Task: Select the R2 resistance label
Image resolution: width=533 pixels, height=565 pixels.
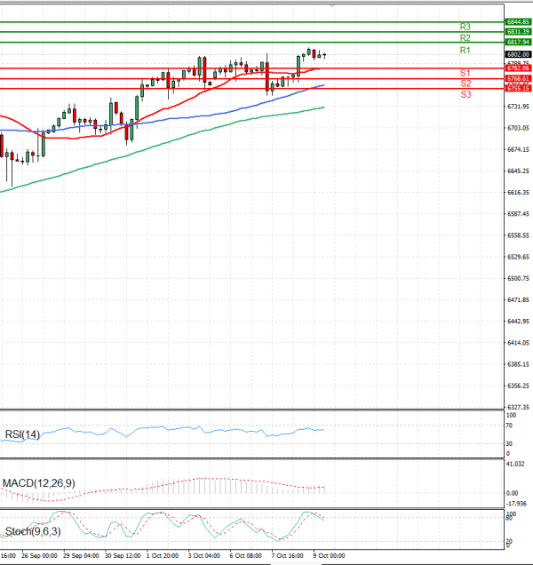Action: [465, 38]
